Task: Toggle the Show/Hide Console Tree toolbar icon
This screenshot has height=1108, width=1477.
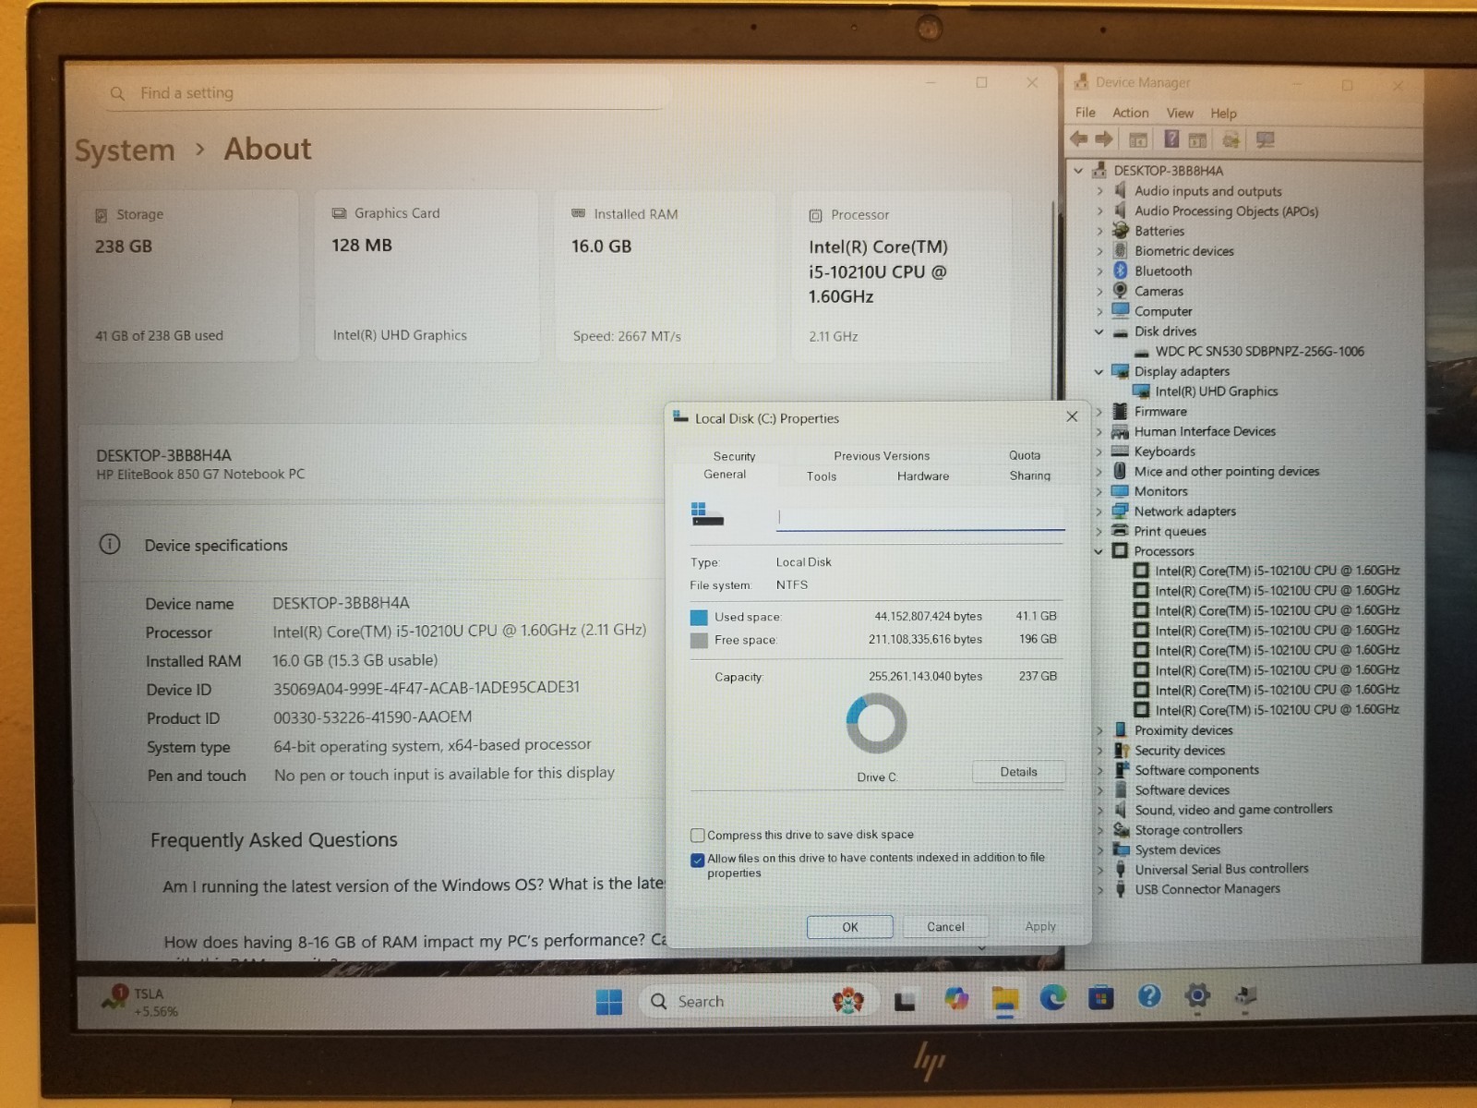Action: pyautogui.click(x=1138, y=140)
